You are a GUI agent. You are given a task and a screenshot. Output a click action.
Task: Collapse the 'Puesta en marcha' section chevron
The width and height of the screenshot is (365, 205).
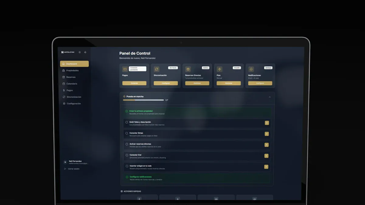click(x=269, y=97)
